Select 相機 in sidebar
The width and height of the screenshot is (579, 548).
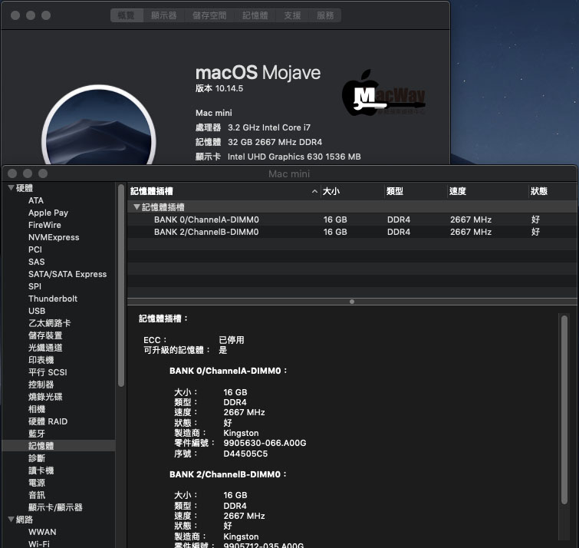click(37, 409)
